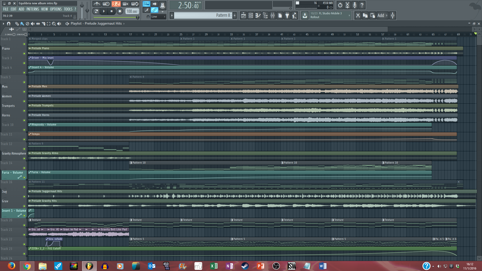Click the cut scissors toolbar button
Image resolution: width=482 pixels, height=271 pixels.
tap(358, 16)
